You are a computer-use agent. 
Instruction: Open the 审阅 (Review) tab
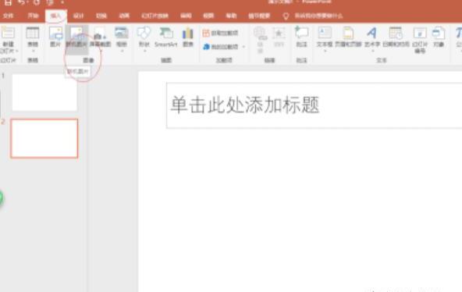pyautogui.click(x=186, y=16)
